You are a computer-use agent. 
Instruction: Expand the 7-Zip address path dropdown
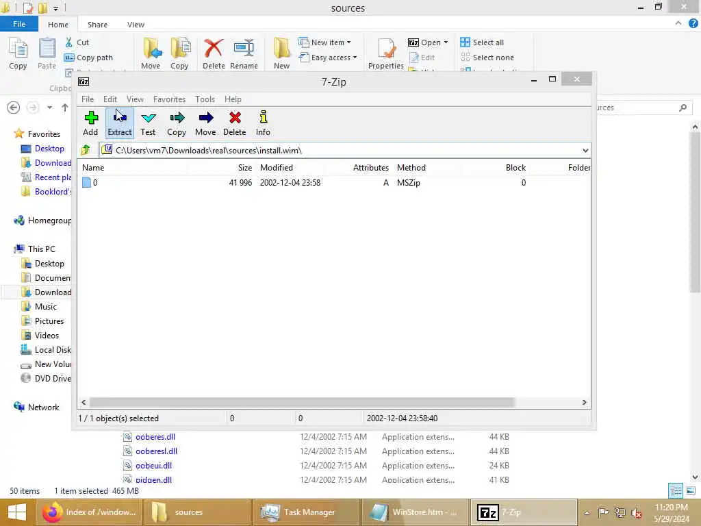click(585, 150)
